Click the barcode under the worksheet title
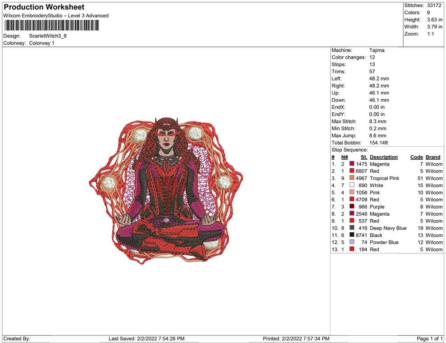Image resolution: width=446 pixels, height=343 pixels. coord(52,26)
